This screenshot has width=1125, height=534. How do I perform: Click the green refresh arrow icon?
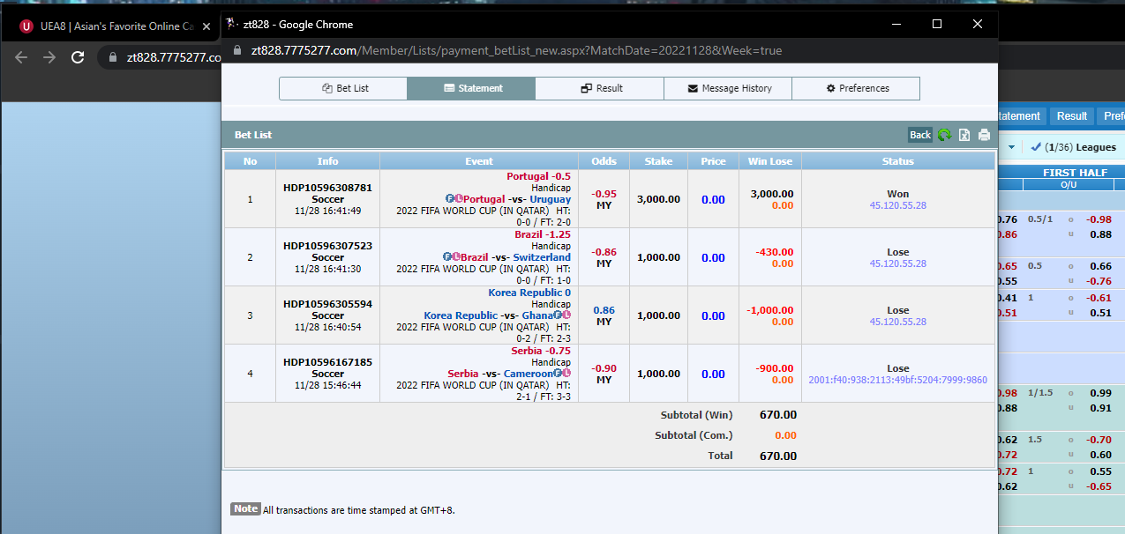944,135
